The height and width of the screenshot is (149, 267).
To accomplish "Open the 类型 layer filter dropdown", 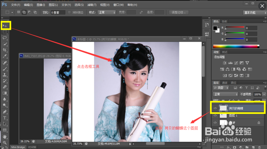I will click(x=221, y=88).
